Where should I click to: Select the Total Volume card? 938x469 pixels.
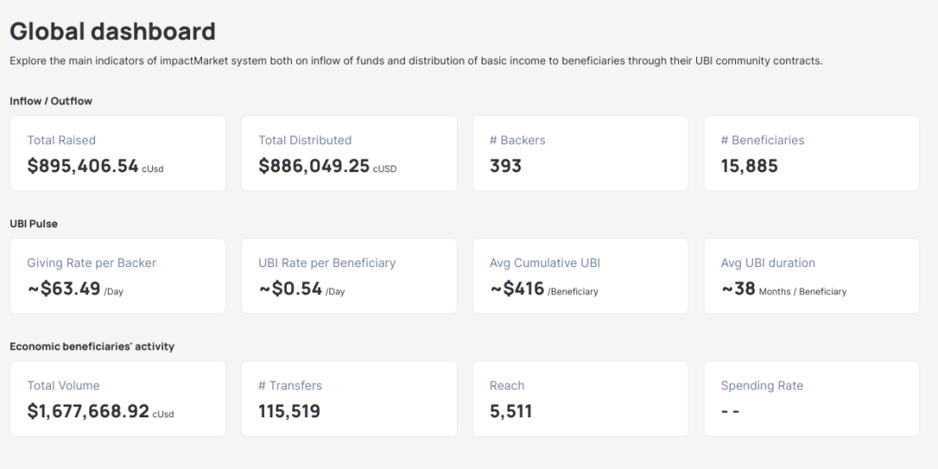click(x=118, y=399)
